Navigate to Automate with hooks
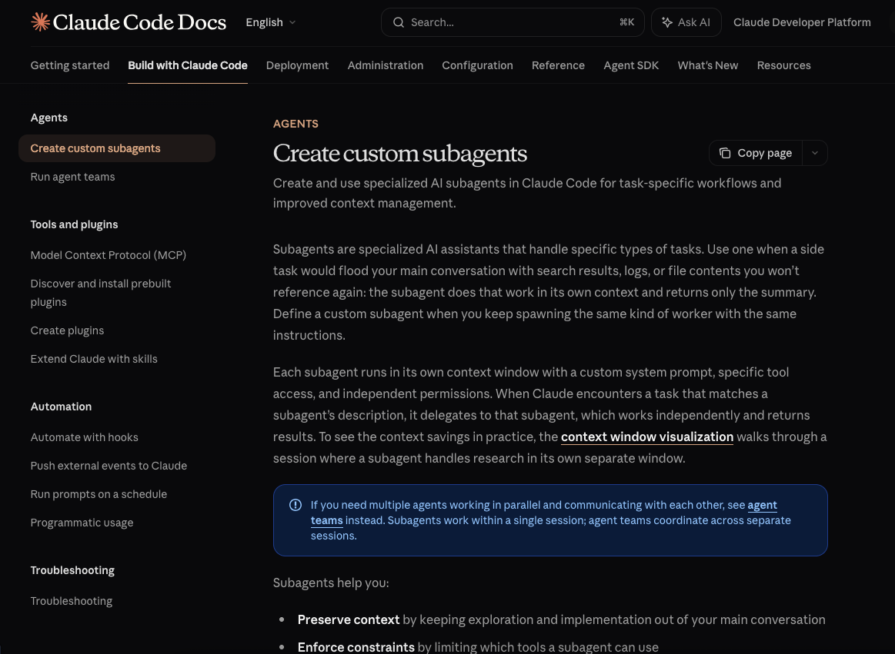Screen dimensions: 895x654 (x=84, y=437)
